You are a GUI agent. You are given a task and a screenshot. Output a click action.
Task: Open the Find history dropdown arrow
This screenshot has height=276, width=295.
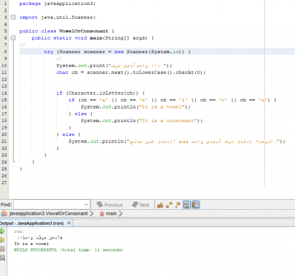point(86,205)
